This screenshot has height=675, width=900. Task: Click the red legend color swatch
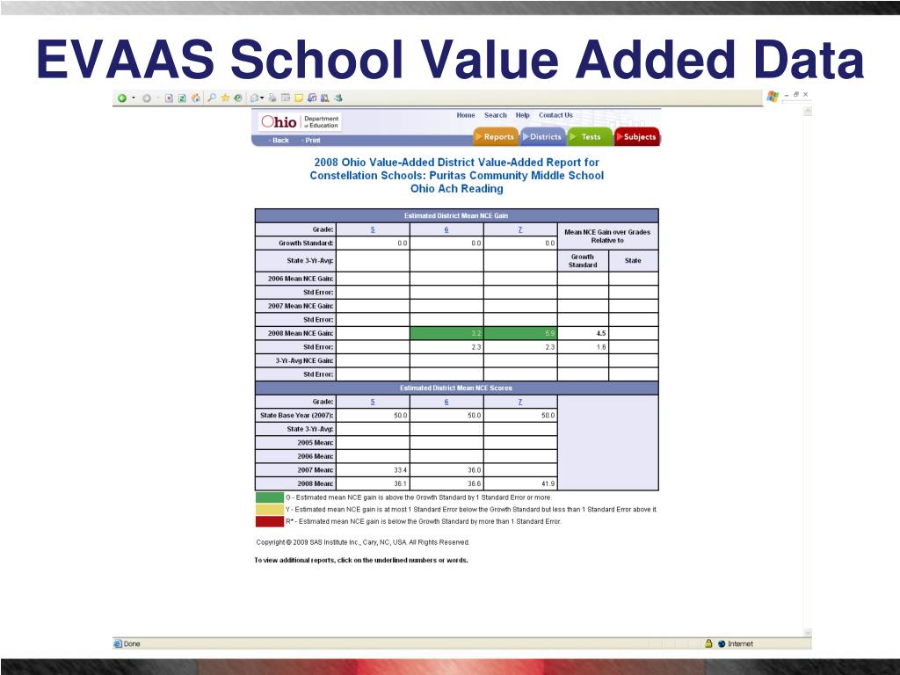click(x=269, y=522)
